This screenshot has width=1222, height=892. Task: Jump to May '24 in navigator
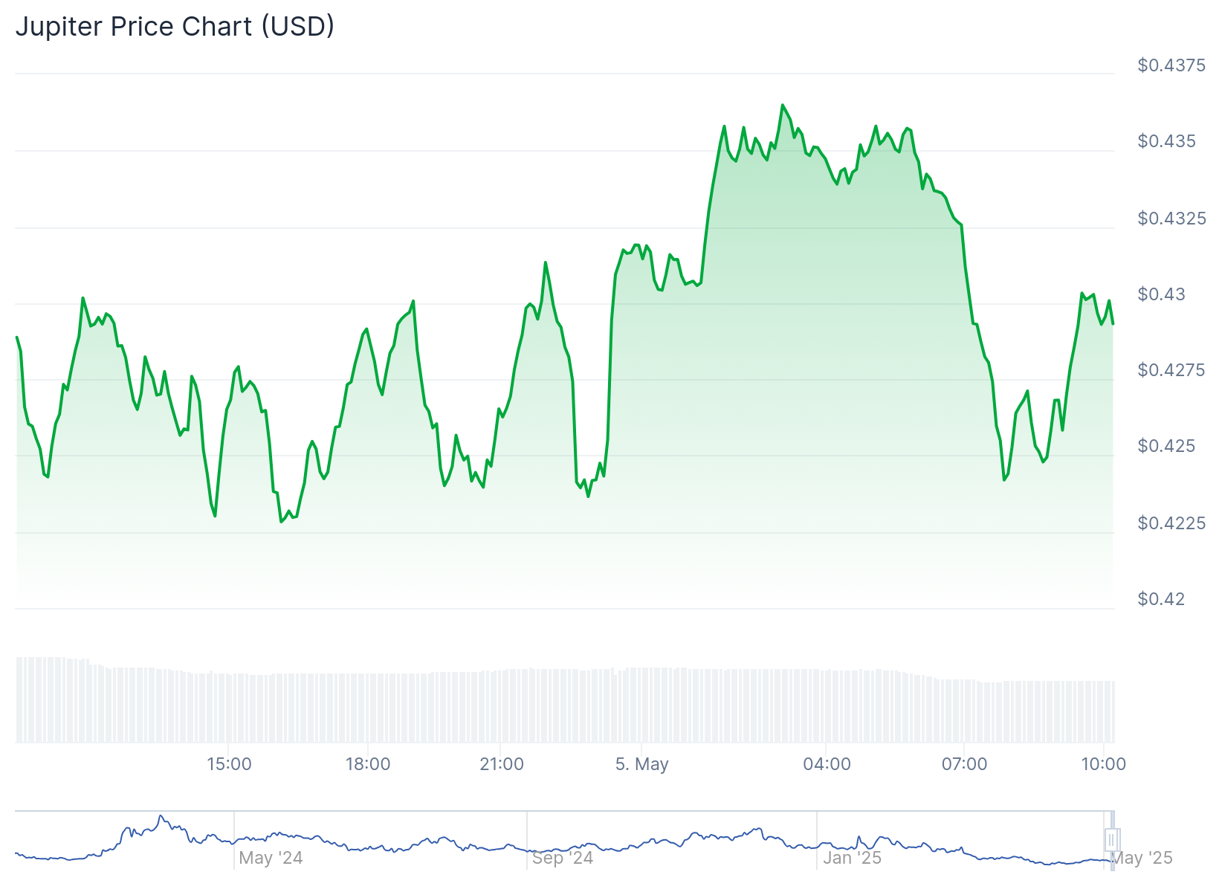pos(271,858)
